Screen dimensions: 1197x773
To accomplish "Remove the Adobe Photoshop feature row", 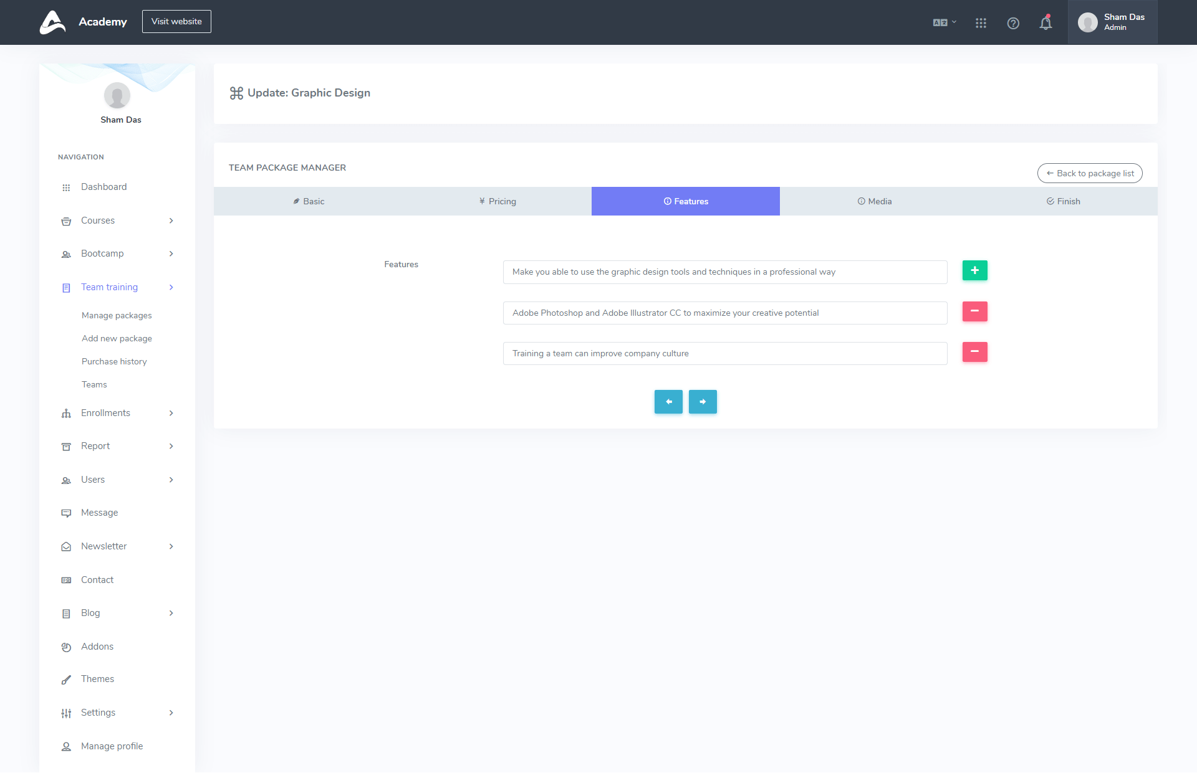I will [974, 311].
